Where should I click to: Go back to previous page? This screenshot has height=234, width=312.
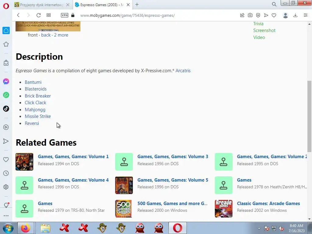[18, 15]
